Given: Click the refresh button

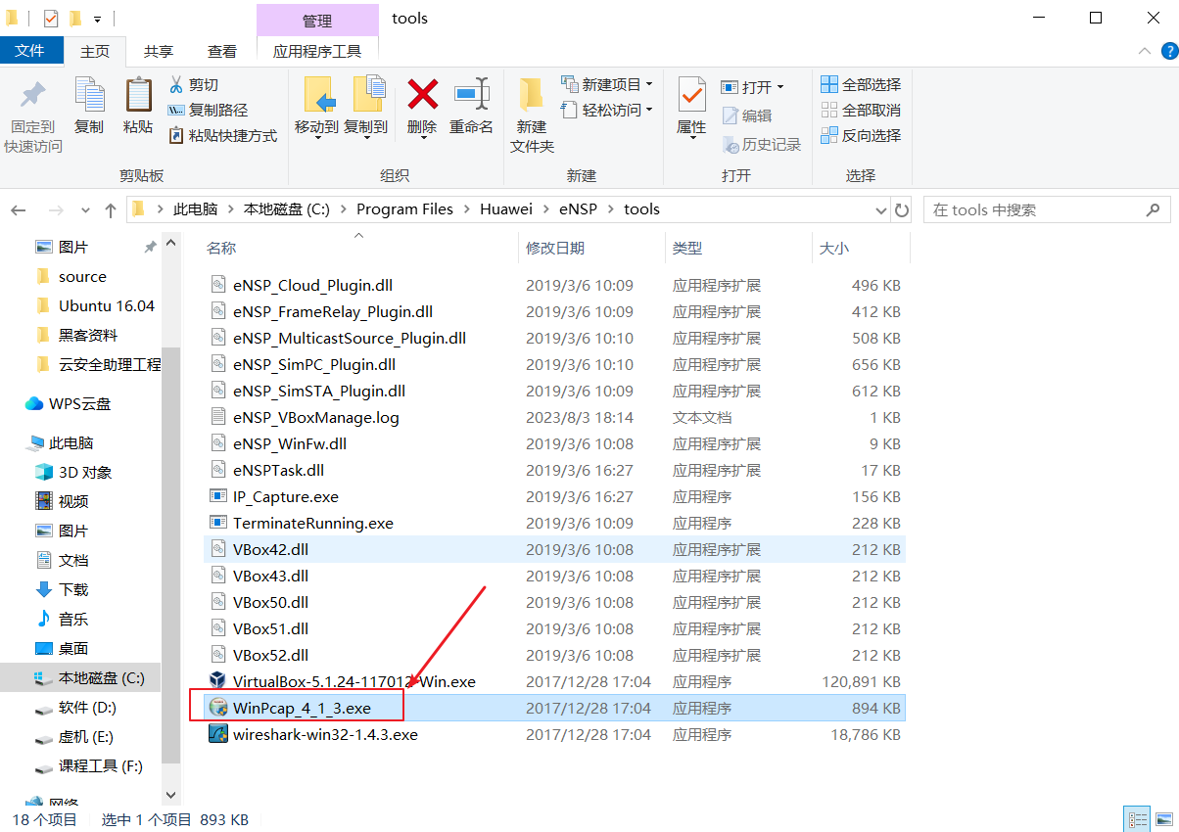Looking at the screenshot, I should pyautogui.click(x=902, y=209).
